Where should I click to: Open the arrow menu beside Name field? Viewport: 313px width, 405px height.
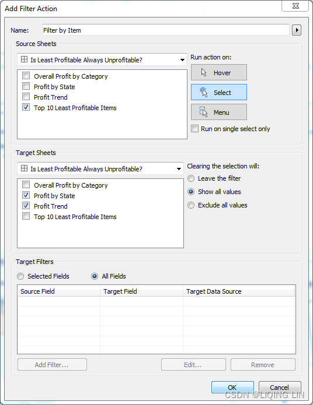point(297,30)
